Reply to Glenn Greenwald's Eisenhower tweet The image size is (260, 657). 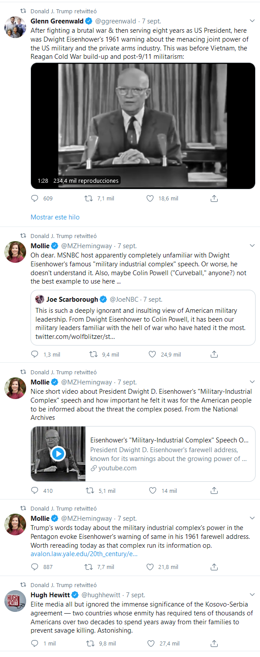coord(35,199)
